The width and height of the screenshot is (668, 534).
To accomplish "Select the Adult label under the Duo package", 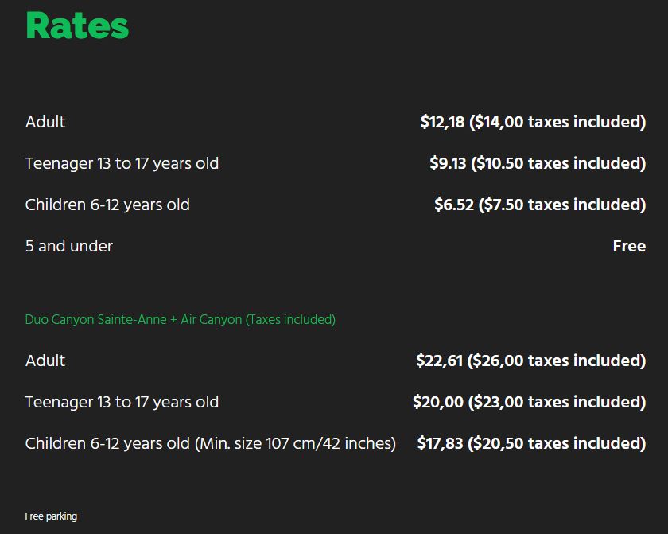I will coord(45,361).
